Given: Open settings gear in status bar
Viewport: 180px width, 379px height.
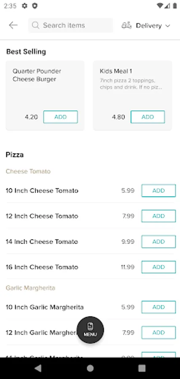Looking at the screenshot, I should 24,6.
